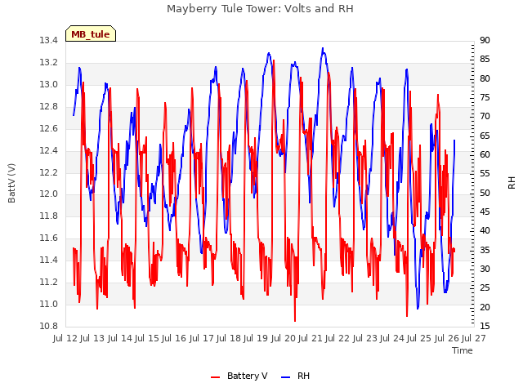The width and height of the screenshot is (523, 392).
Task: Click the 11.0 left axis tick
Action: click(x=49, y=304)
